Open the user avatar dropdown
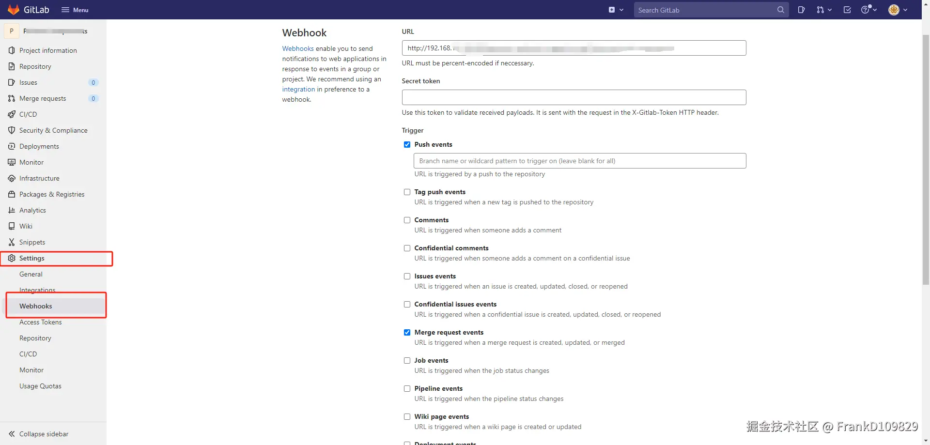 tap(898, 10)
